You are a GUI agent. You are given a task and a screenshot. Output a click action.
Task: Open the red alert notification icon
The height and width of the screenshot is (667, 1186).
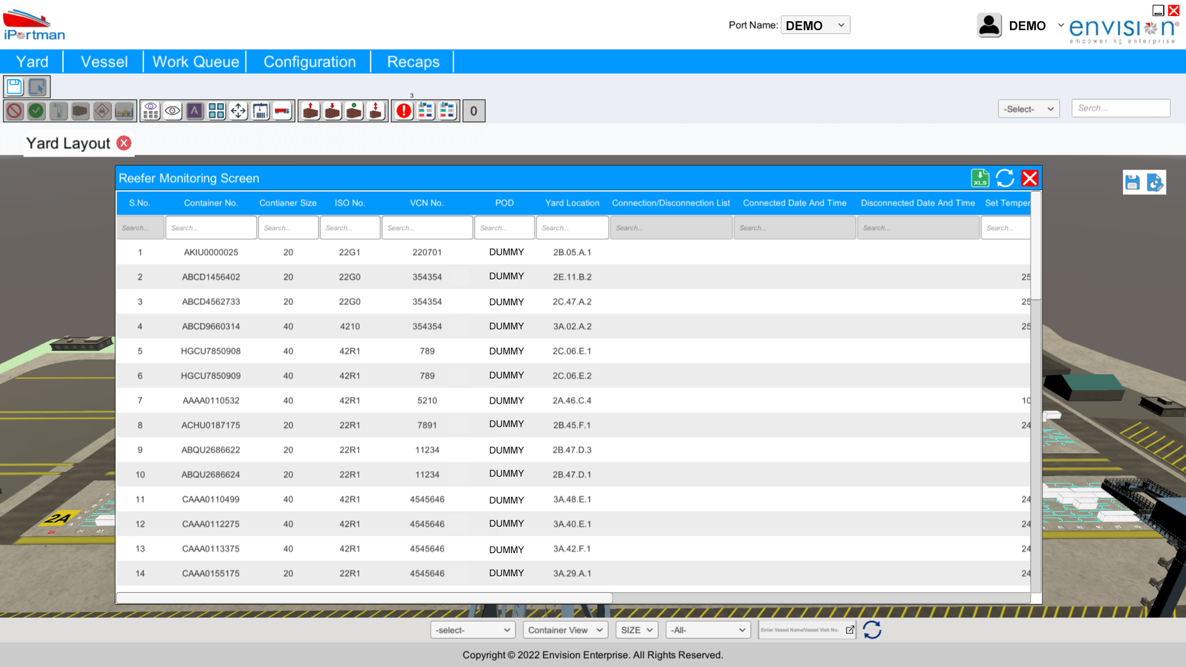click(403, 110)
